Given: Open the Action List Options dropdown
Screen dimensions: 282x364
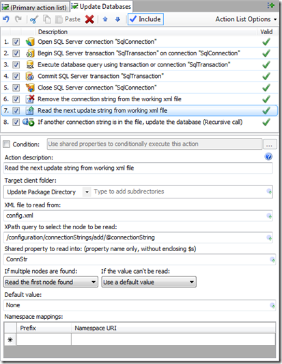Looking at the screenshot, I should pyautogui.click(x=246, y=19).
